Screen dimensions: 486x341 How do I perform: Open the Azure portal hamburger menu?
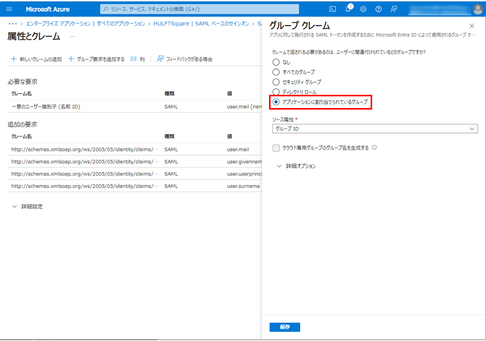tap(9, 9)
